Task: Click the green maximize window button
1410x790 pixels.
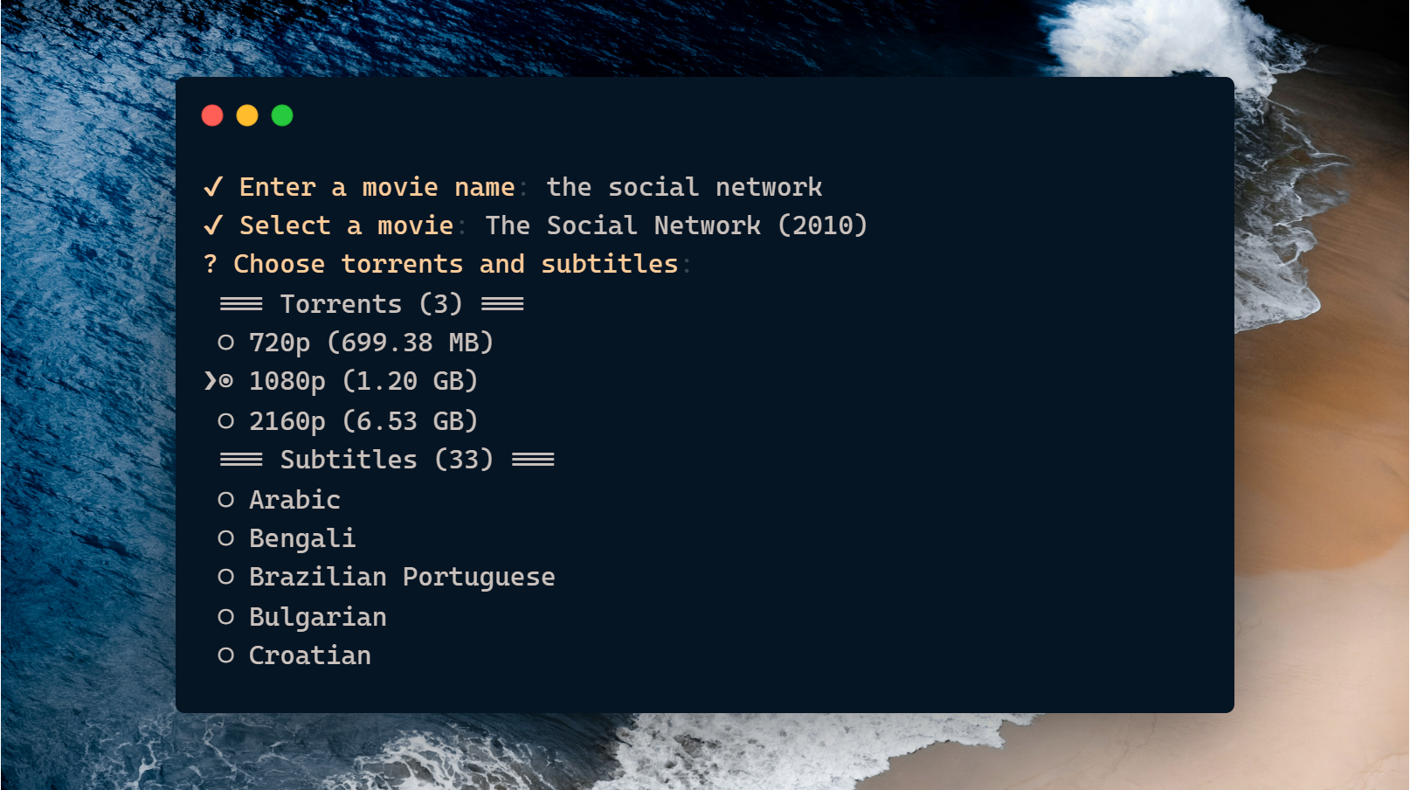Action: [282, 115]
